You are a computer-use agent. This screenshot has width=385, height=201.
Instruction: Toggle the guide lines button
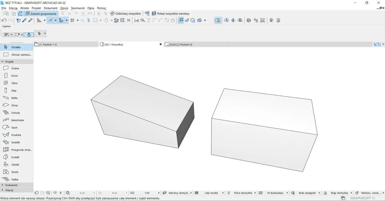50,20
